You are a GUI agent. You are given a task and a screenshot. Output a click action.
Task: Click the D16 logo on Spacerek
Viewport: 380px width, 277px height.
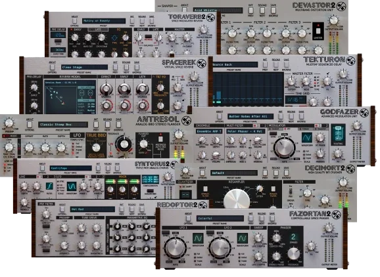point(201,64)
